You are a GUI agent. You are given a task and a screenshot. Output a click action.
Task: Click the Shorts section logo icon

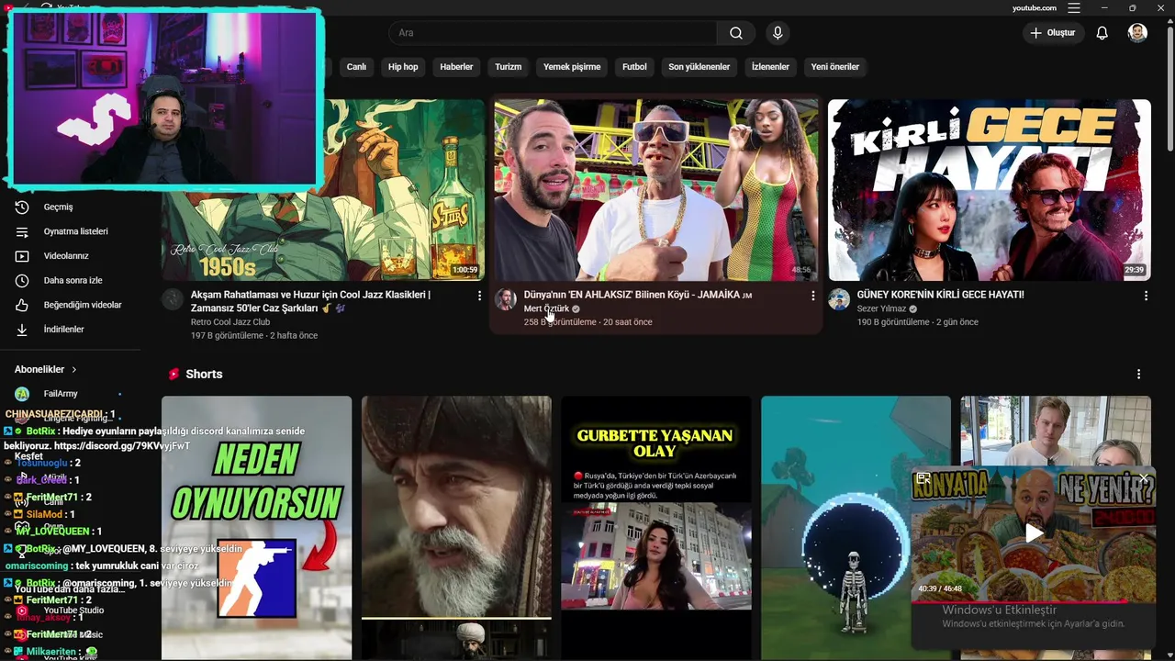click(173, 375)
